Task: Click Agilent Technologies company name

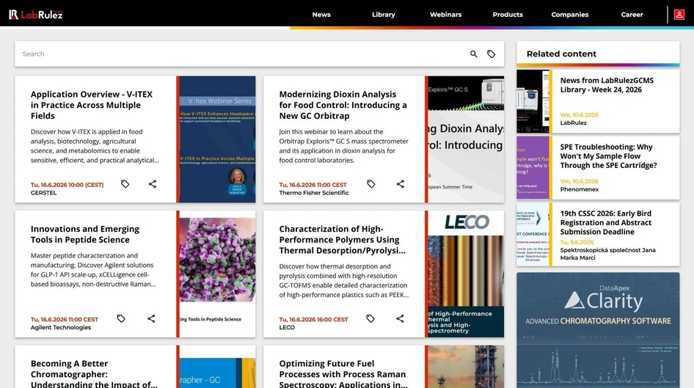Action: (61, 327)
